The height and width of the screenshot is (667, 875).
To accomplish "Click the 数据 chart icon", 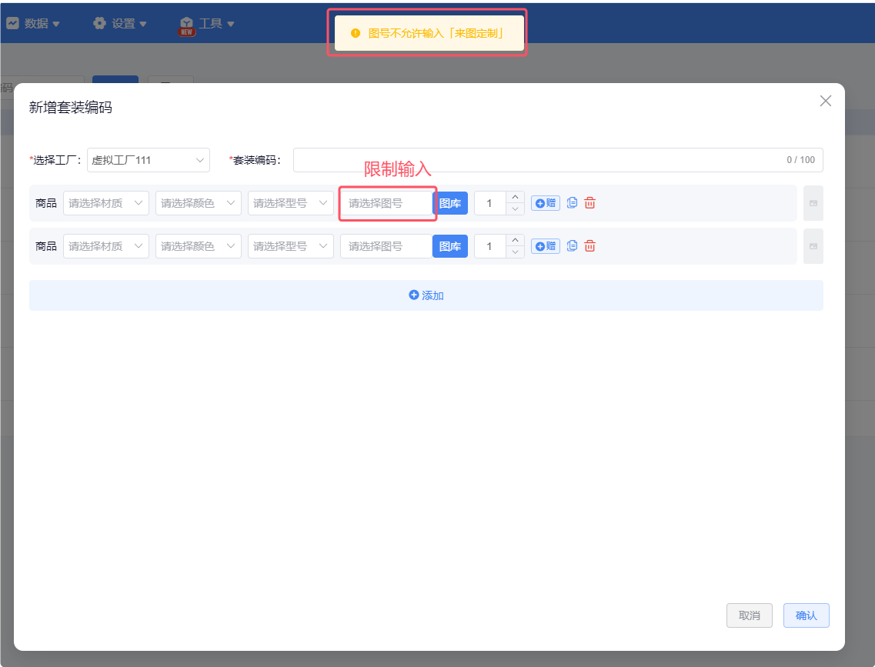I will (x=12, y=23).
